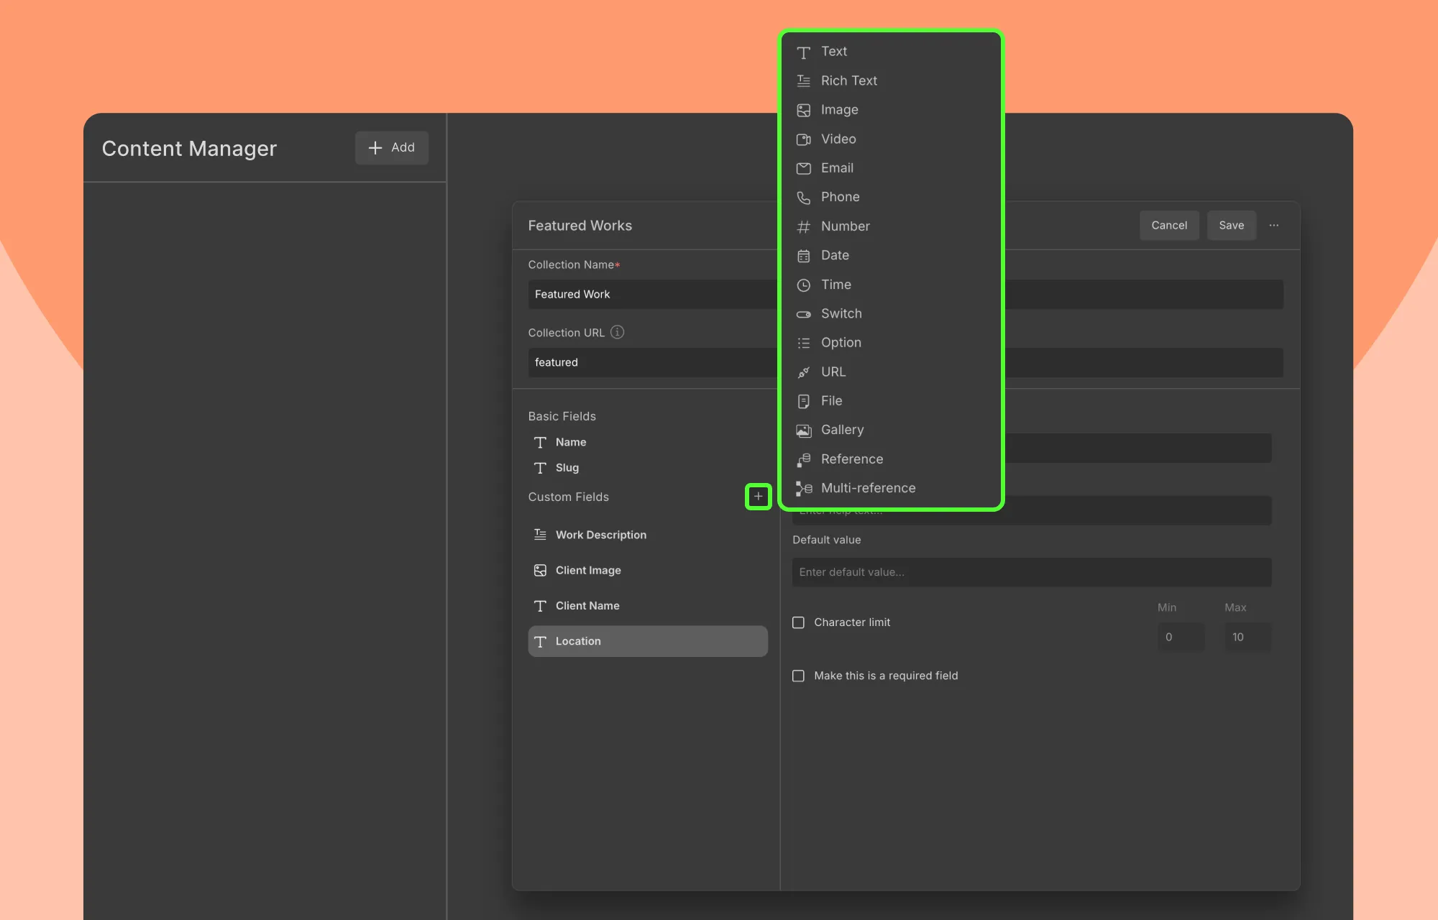Click the Image field type icon in dropdown
The height and width of the screenshot is (920, 1438).
point(803,110)
